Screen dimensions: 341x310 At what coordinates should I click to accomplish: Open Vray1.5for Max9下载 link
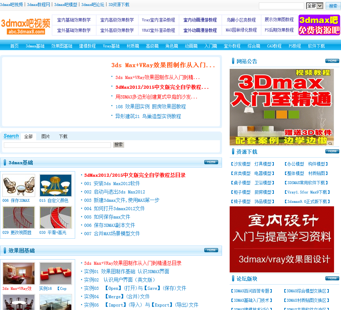pyautogui.click(x=307, y=192)
